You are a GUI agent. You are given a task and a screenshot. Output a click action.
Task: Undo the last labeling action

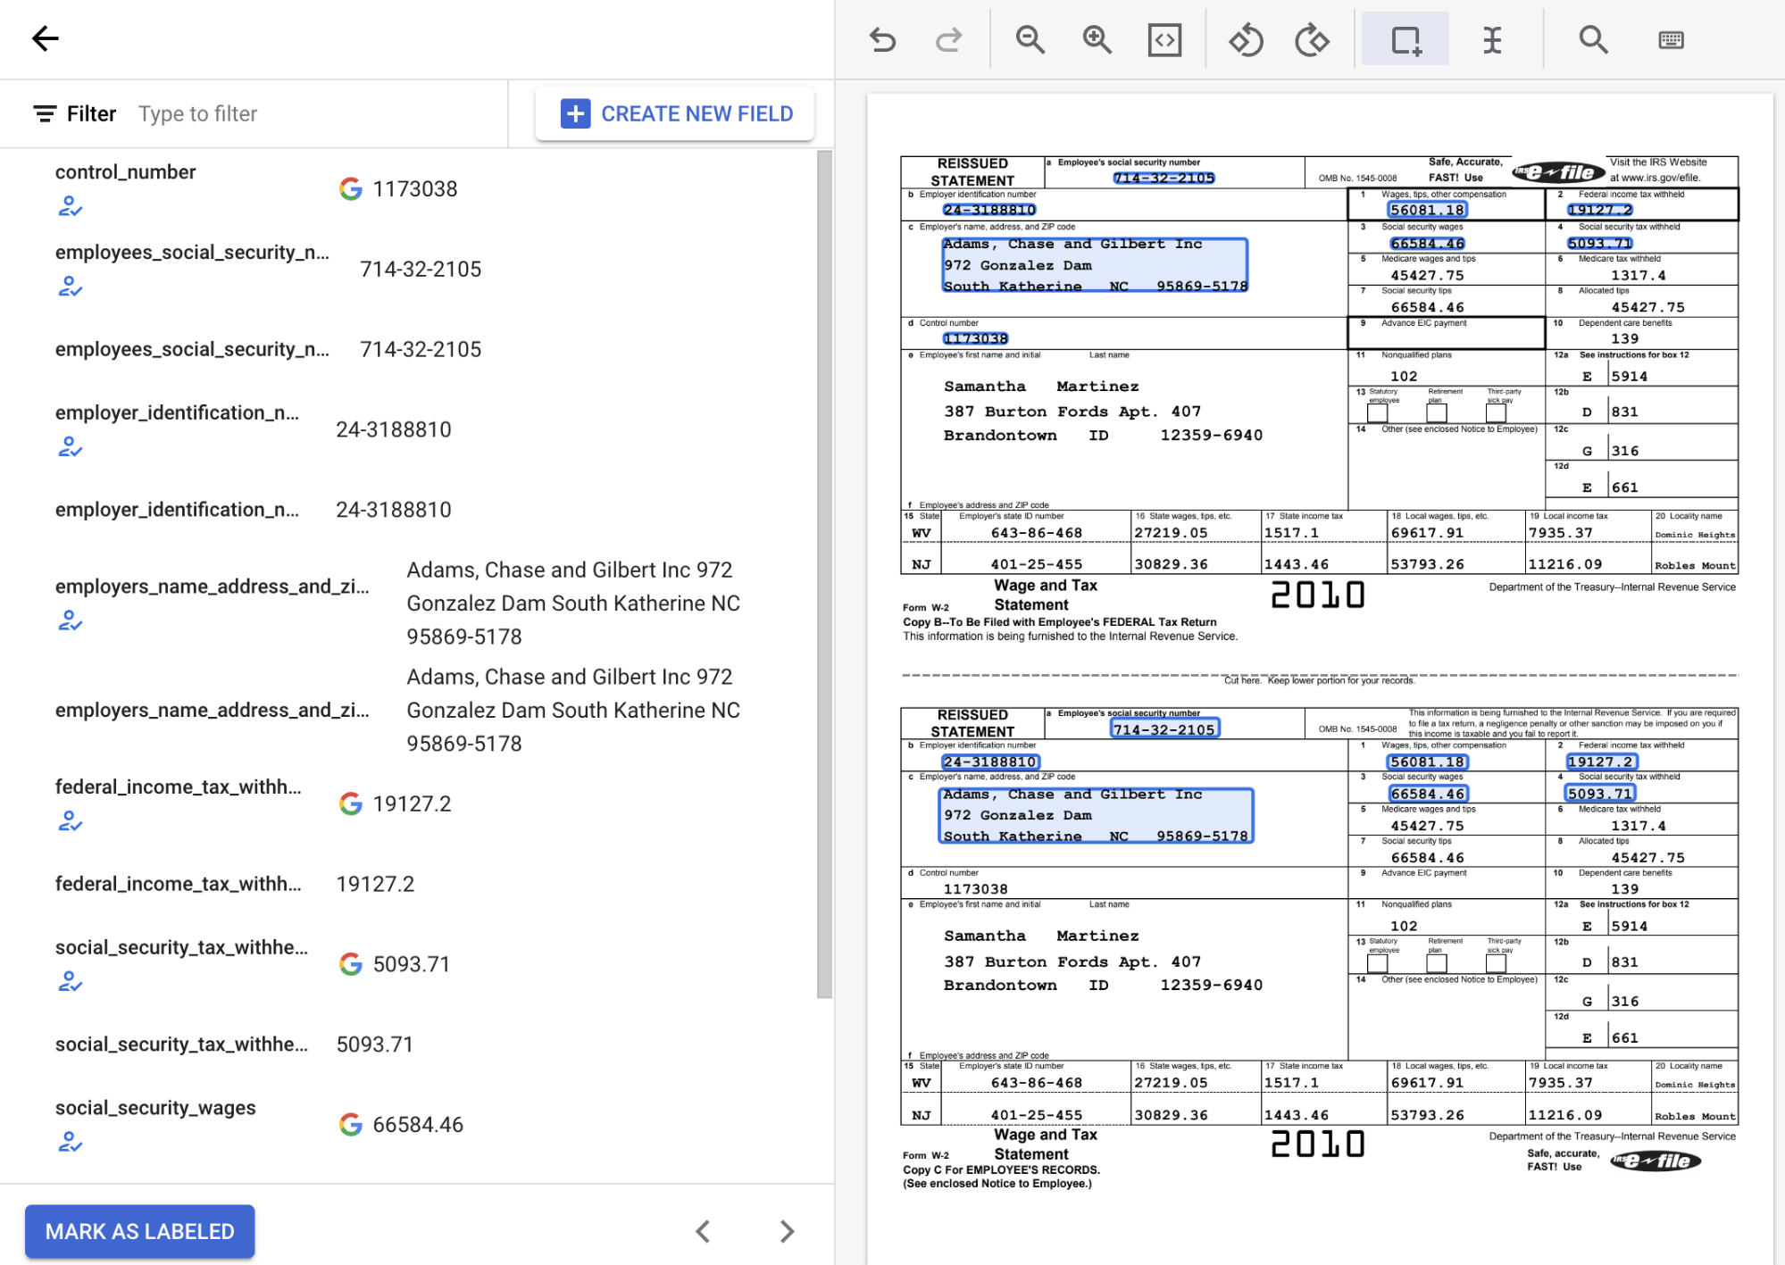click(x=882, y=39)
